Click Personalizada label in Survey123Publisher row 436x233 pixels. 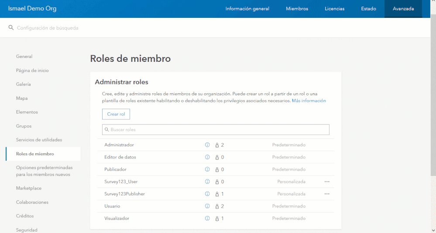(291, 194)
